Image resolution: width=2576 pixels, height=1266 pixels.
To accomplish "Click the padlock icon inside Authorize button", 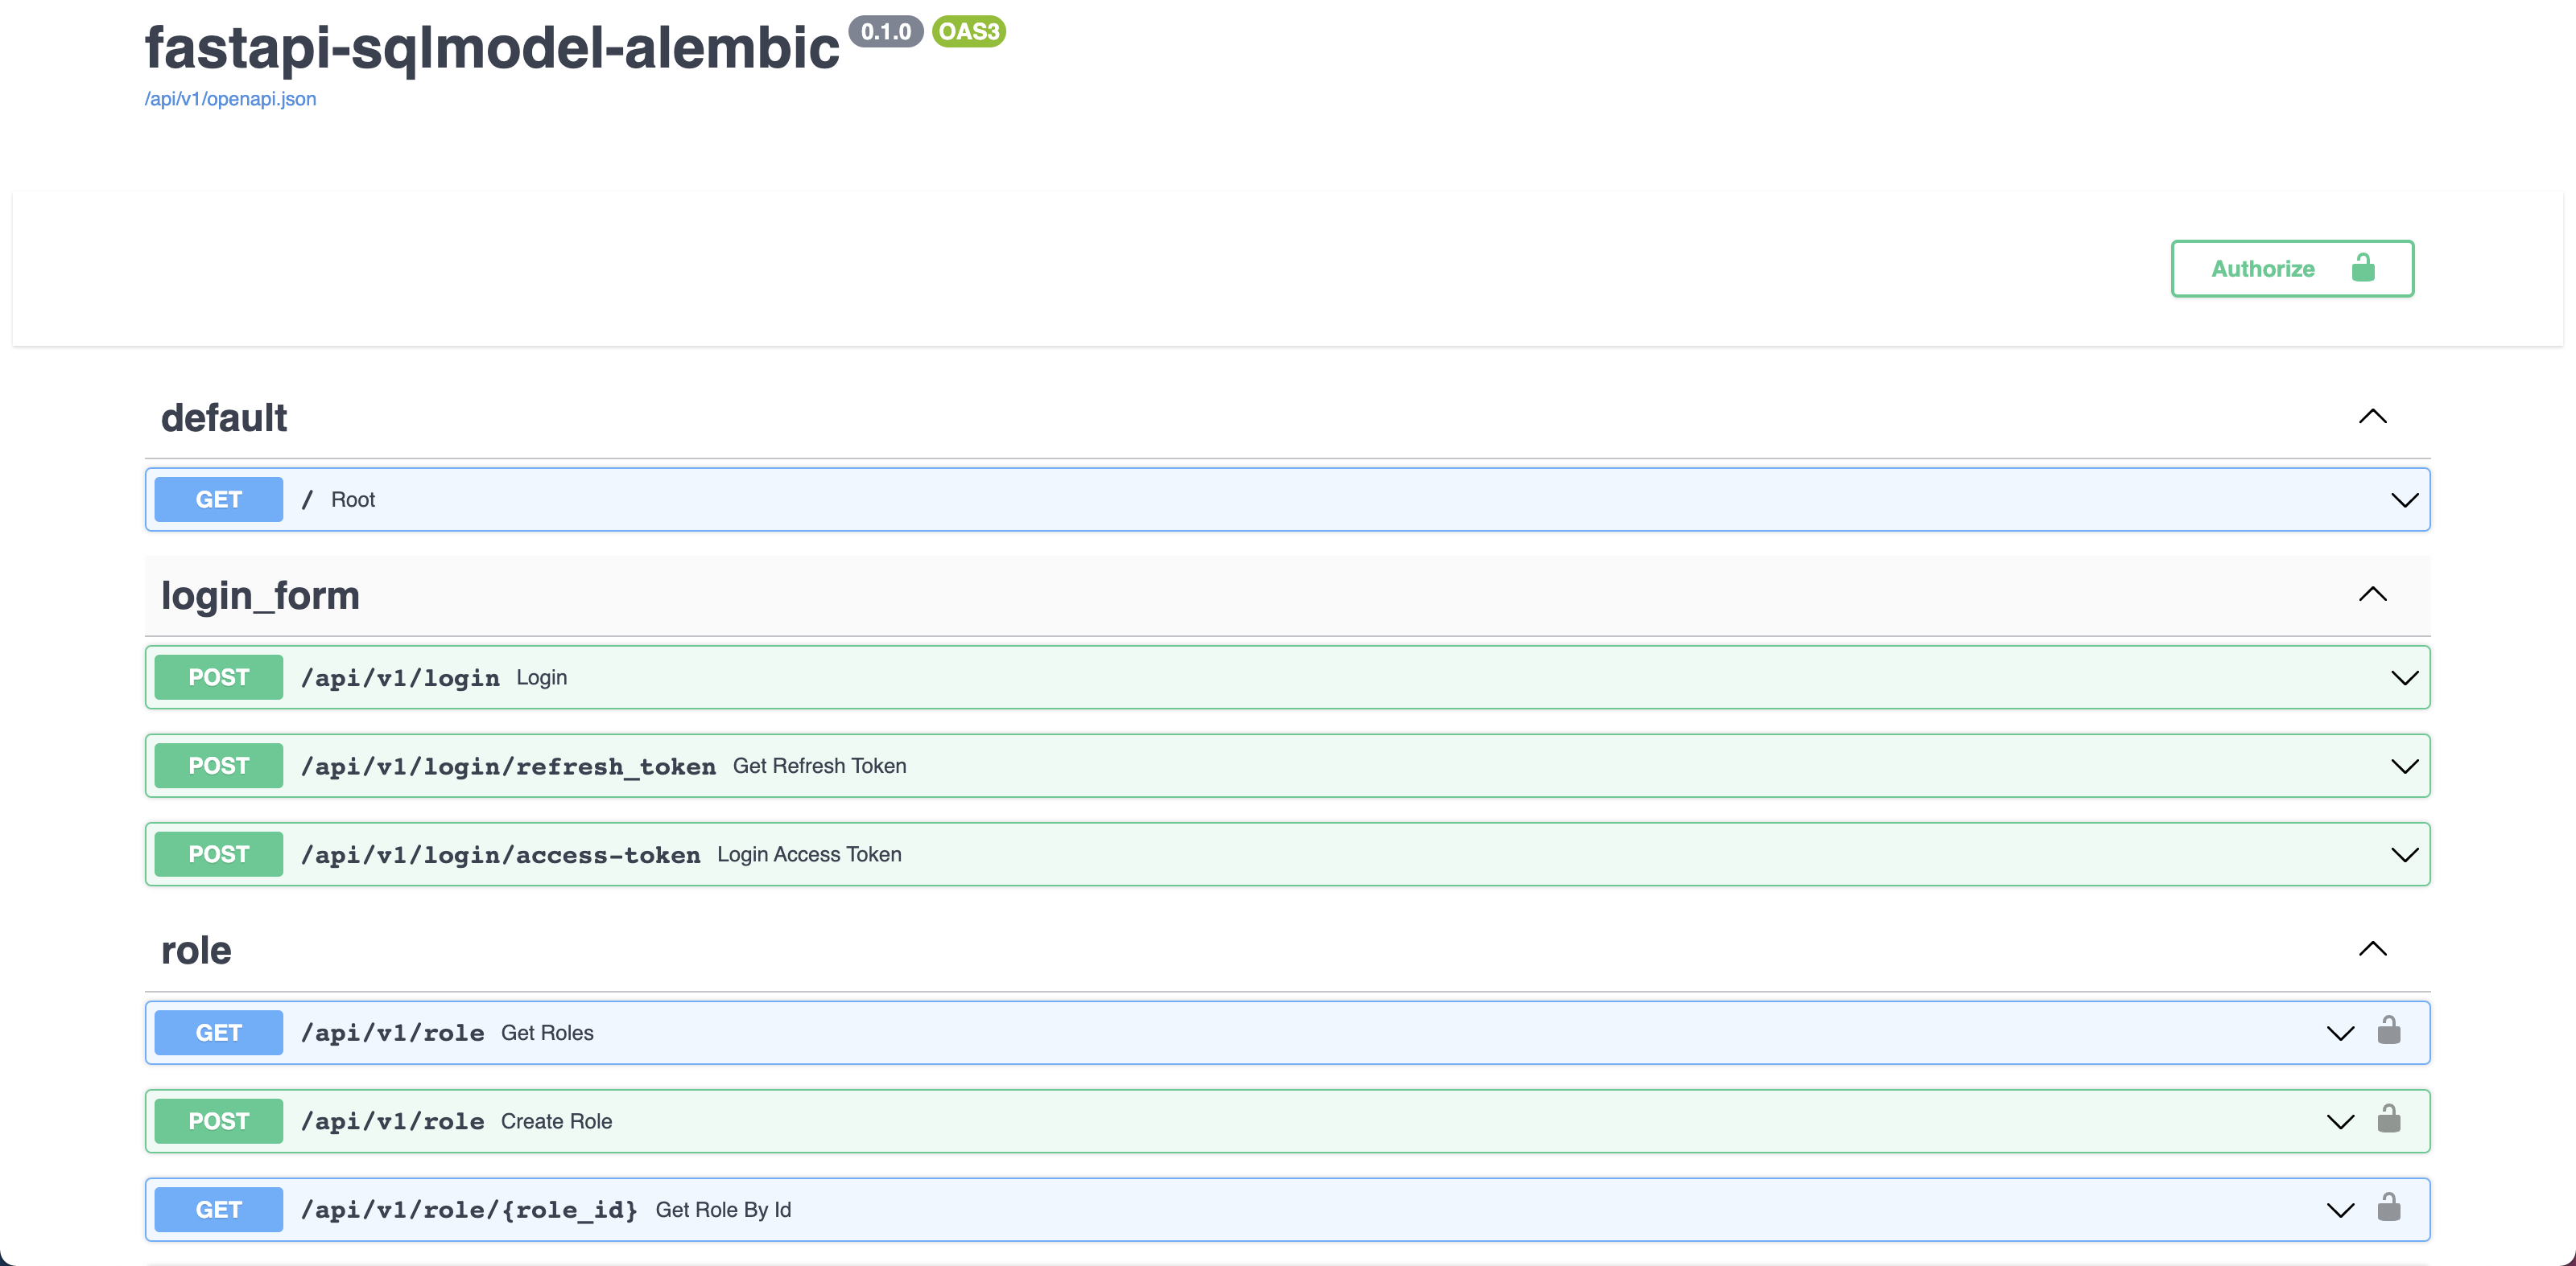I will pyautogui.click(x=2363, y=268).
